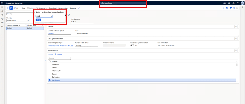Select the Cambridge row checkmark
This screenshot has width=245, height=104.
click(x=50, y=80)
